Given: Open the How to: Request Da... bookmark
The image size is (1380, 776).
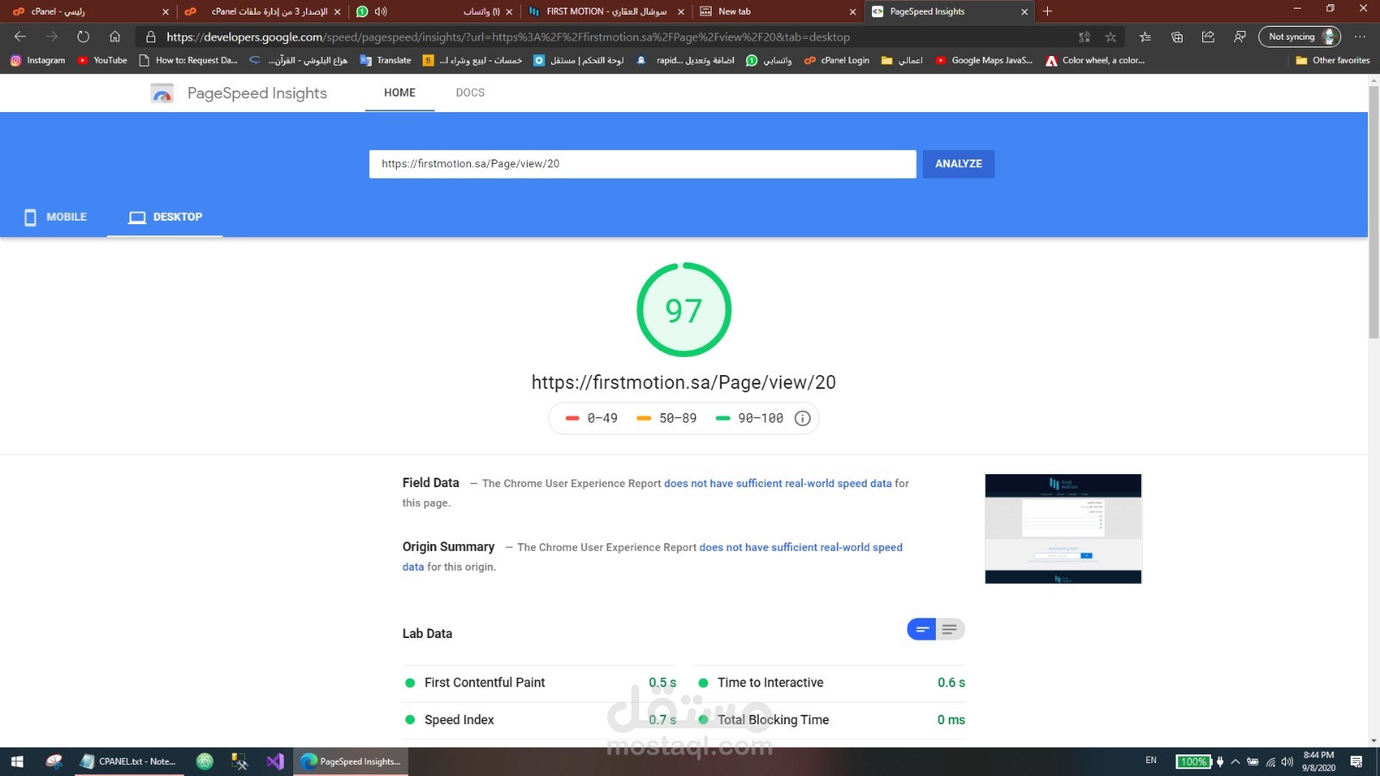Looking at the screenshot, I should (x=188, y=60).
